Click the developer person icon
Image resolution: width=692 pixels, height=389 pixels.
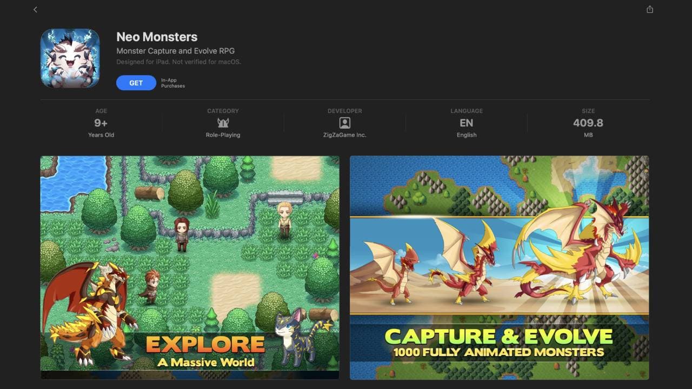(345, 123)
